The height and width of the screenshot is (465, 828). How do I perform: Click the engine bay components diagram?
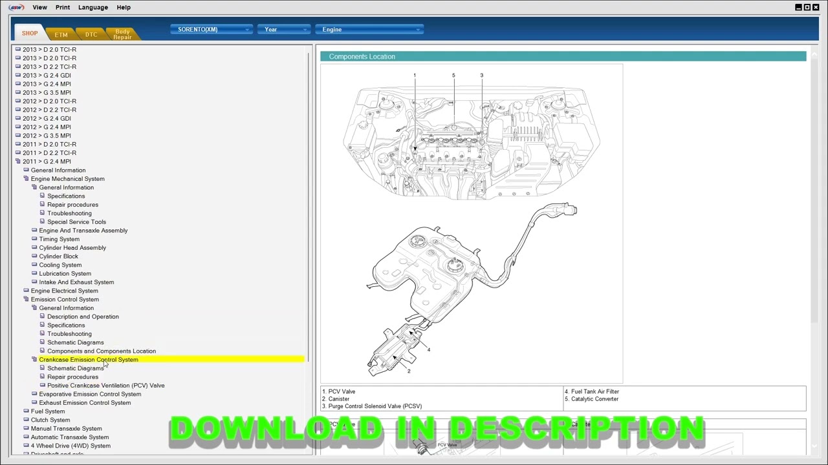pos(472,136)
